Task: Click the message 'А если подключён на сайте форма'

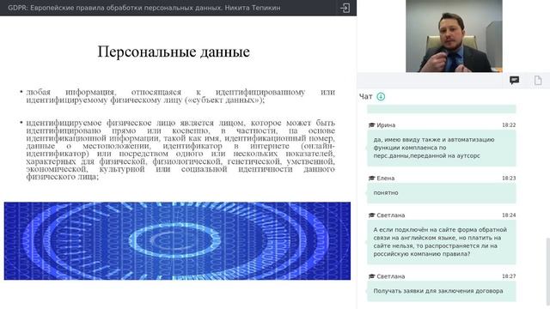Action: coord(442,242)
